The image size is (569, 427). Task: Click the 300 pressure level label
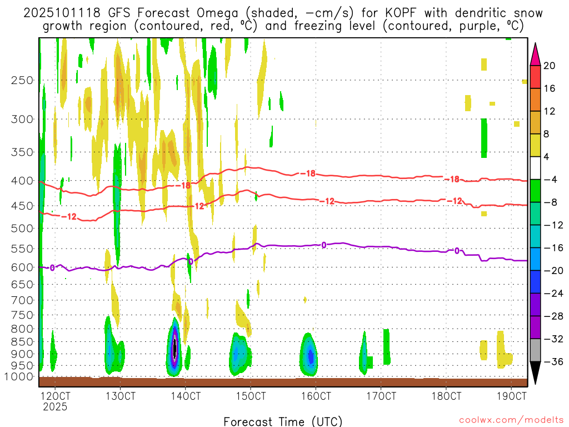(22, 119)
